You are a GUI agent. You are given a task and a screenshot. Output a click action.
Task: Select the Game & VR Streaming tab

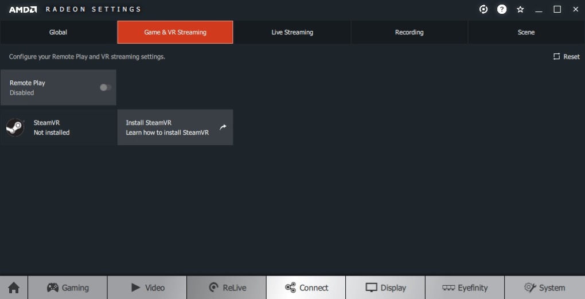pyautogui.click(x=175, y=32)
